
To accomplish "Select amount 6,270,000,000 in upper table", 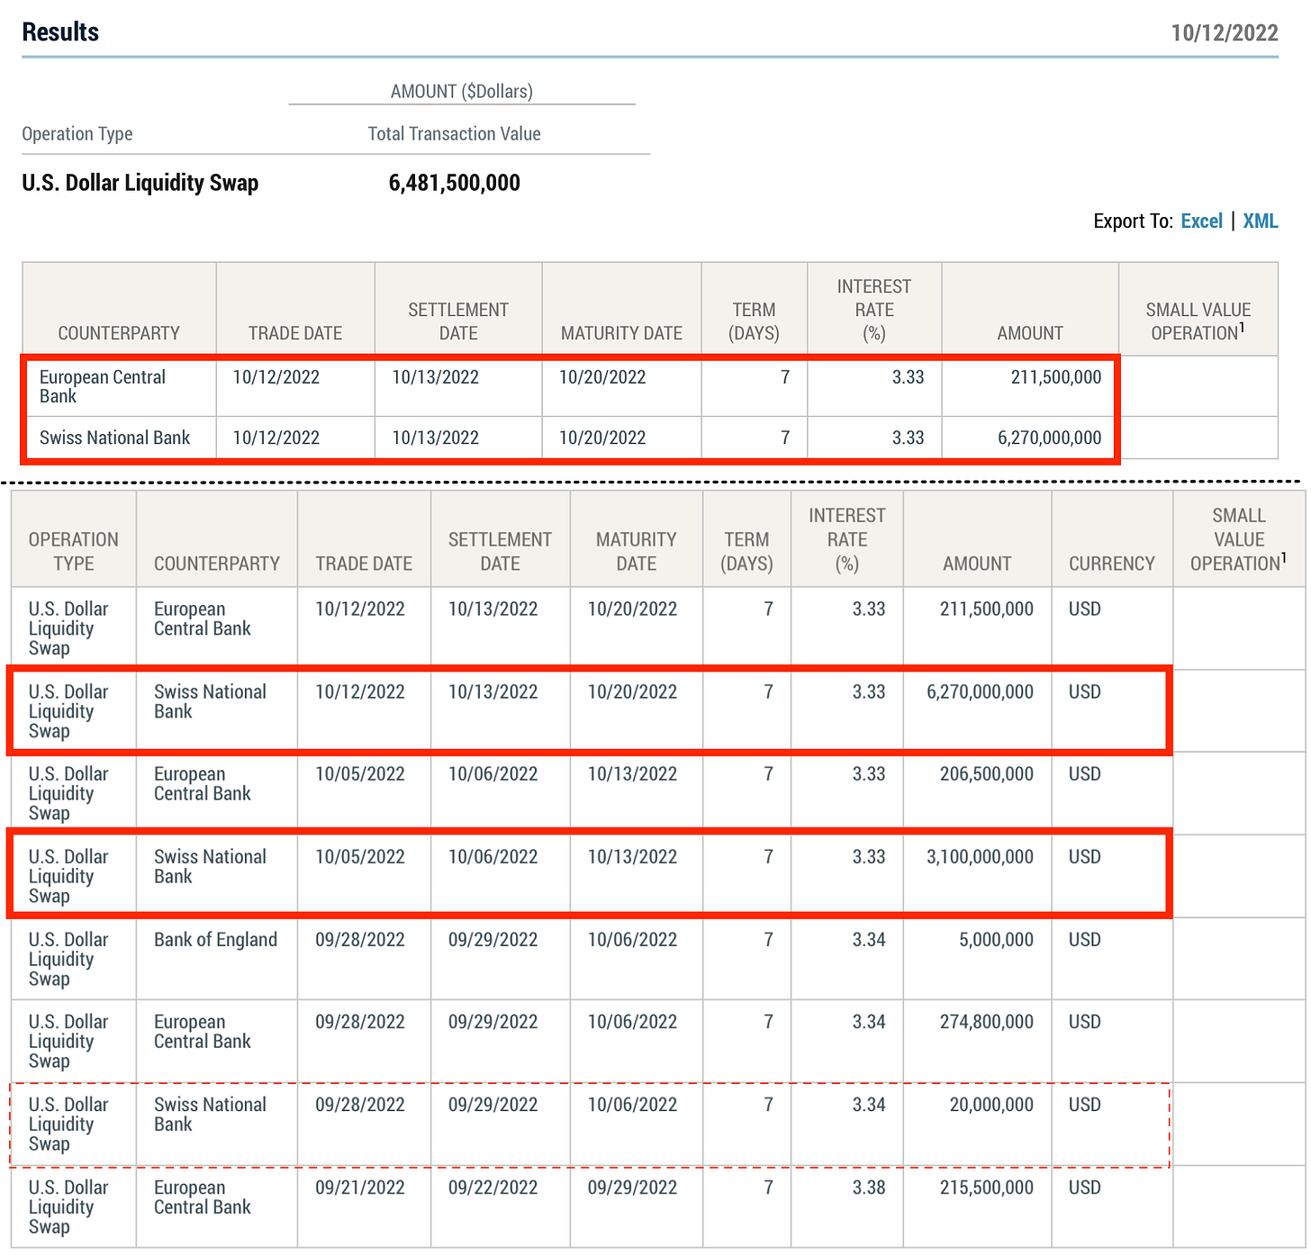I will click(1049, 438).
